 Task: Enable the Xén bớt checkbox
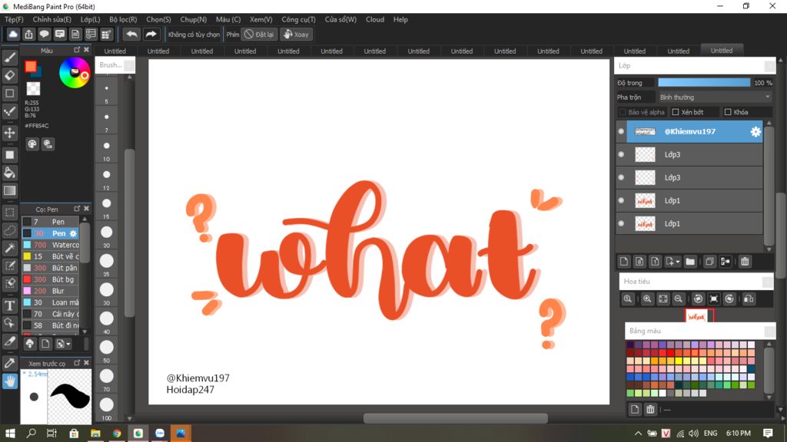(x=676, y=112)
